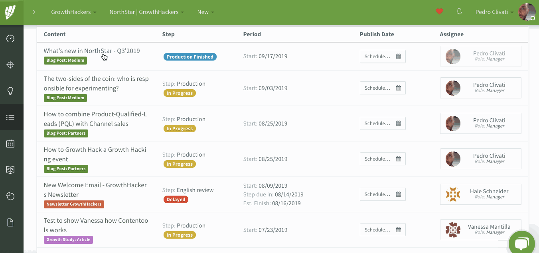Open the dashboard gauge sidebar icon
The height and width of the screenshot is (253, 539).
tap(10, 39)
